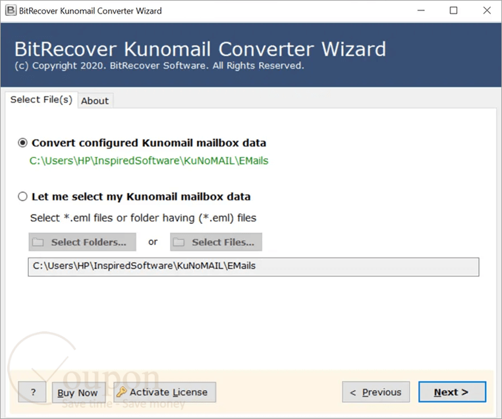Maximize the Converter Wizard window
Image resolution: width=502 pixels, height=419 pixels.
click(x=453, y=11)
